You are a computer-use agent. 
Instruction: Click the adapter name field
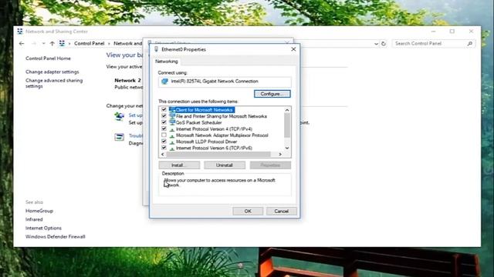(x=225, y=82)
